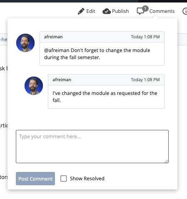Click the first comment's Today 1:08 PM timestamp
The image size is (187, 199).
tap(145, 37)
